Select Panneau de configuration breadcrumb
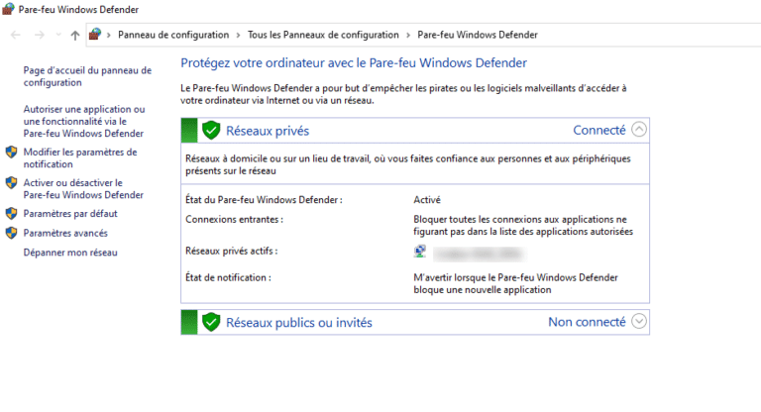The height and width of the screenshot is (412, 761). pos(173,35)
